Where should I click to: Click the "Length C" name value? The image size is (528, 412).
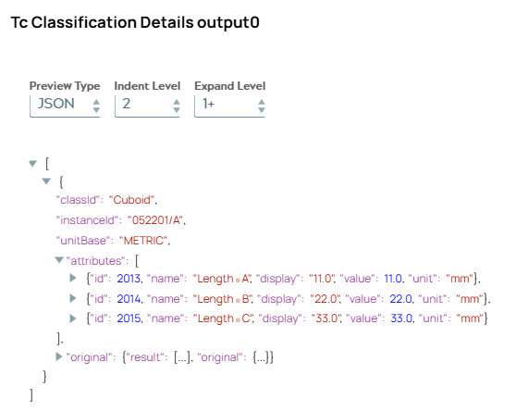coord(223,318)
